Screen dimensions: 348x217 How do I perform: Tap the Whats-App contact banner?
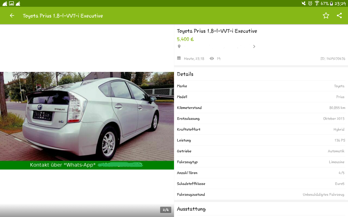point(87,165)
